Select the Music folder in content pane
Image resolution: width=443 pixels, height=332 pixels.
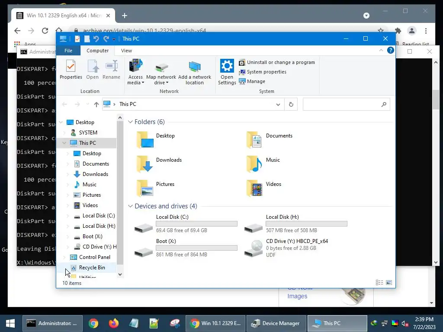[x=263, y=164]
